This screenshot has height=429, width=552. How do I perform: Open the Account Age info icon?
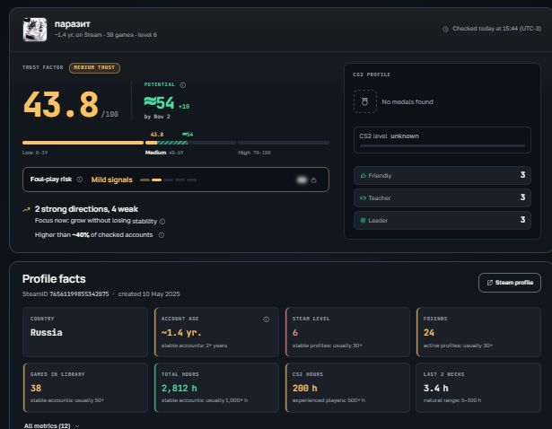[x=267, y=320]
